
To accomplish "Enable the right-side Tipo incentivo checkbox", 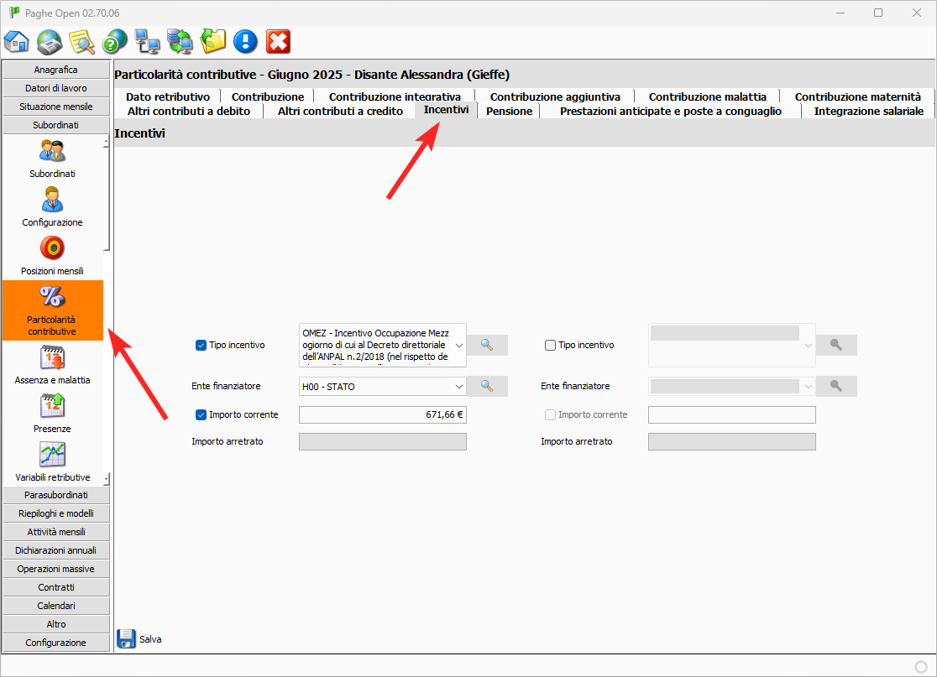I will (x=550, y=345).
